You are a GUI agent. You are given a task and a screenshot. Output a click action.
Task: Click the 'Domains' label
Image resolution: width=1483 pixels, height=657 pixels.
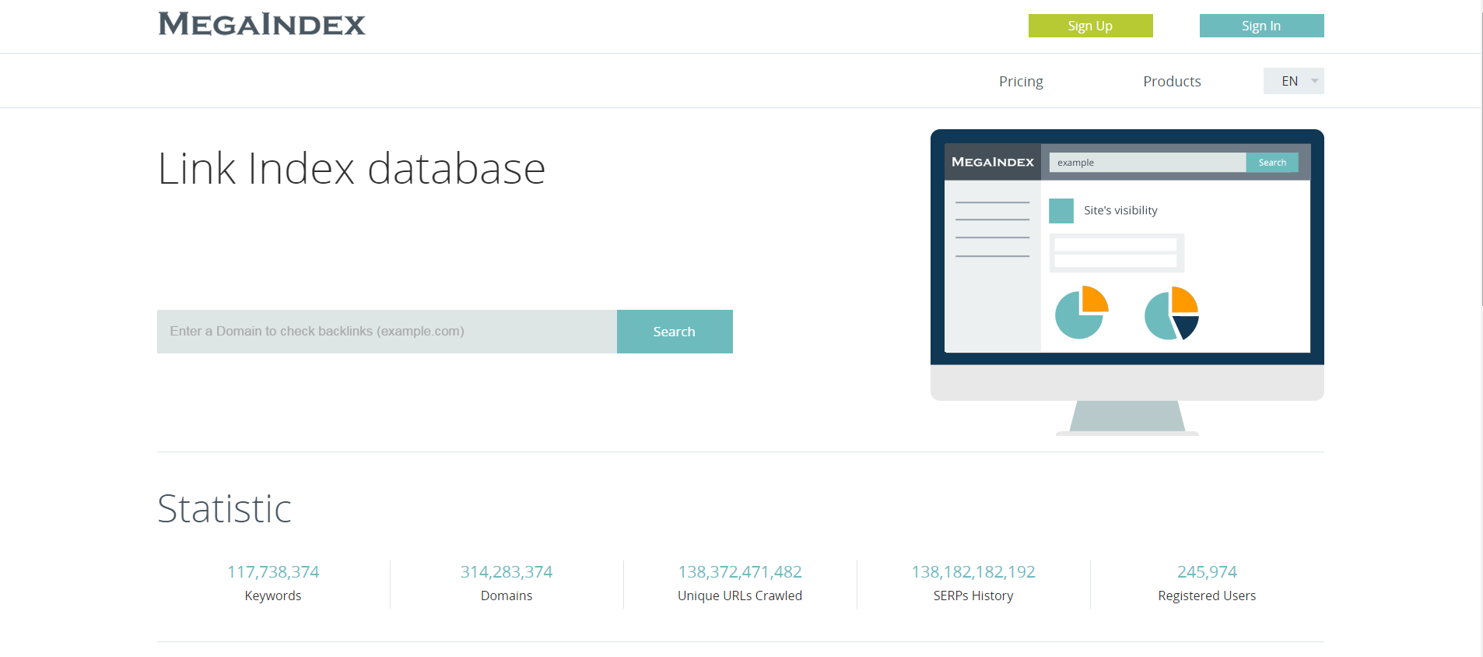pyautogui.click(x=507, y=596)
